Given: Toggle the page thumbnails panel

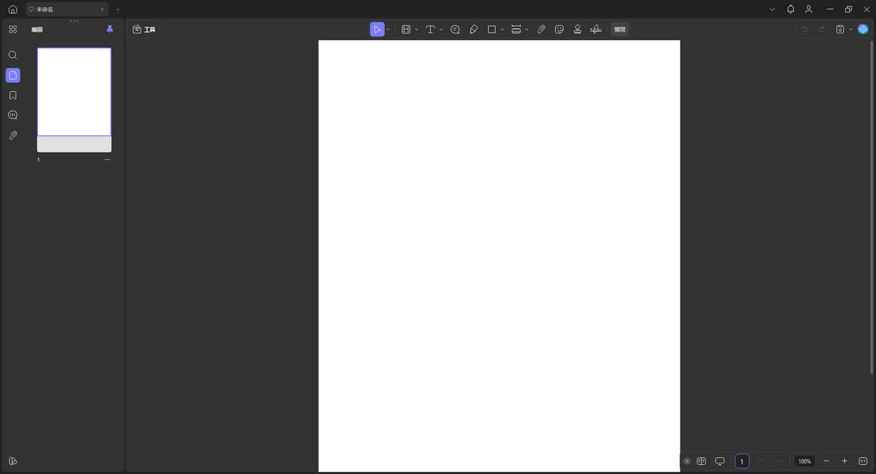Looking at the screenshot, I should (x=13, y=75).
